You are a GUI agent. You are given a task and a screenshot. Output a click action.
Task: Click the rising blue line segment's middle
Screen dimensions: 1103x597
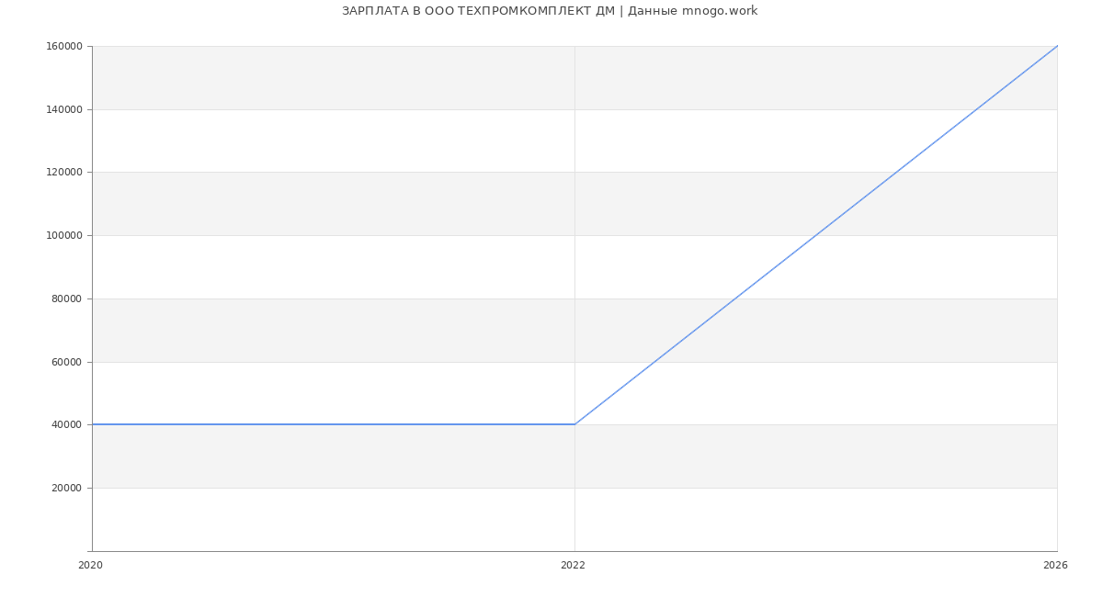pos(816,235)
